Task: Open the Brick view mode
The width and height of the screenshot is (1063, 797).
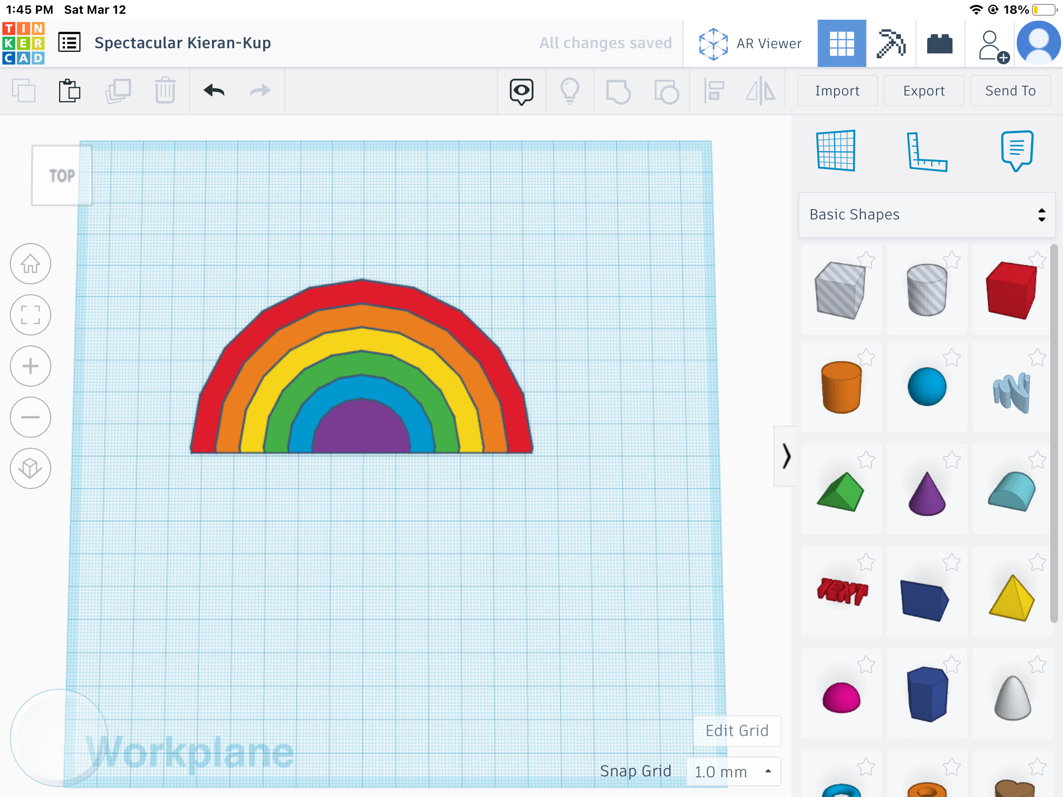Action: tap(940, 43)
